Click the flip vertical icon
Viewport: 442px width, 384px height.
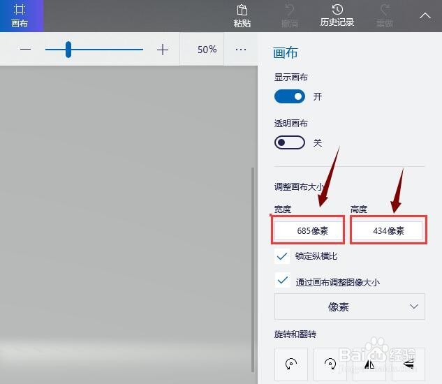pyautogui.click(x=408, y=364)
